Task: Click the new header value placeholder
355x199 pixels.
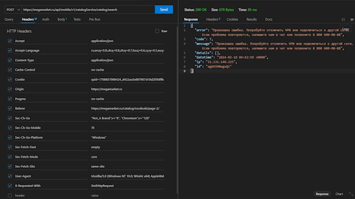Action: [x=127, y=195]
